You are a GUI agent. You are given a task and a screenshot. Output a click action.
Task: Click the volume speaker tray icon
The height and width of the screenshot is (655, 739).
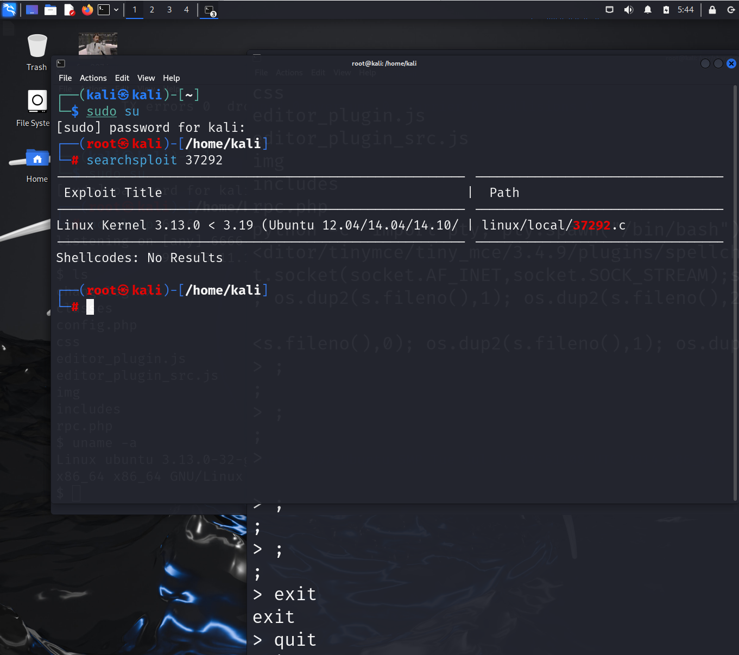pyautogui.click(x=629, y=10)
